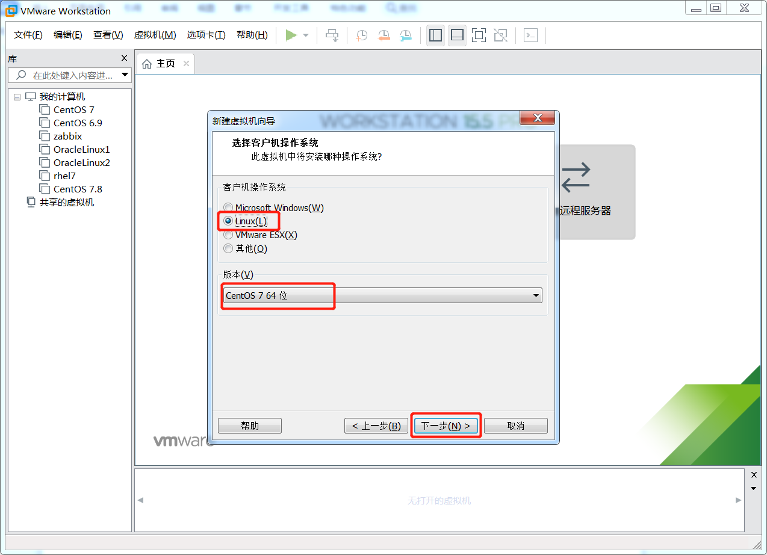The height and width of the screenshot is (555, 767).
Task: Open the 帮助(H) menu
Action: (x=252, y=35)
